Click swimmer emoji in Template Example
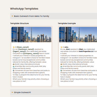The height and width of the screenshot is (97, 97). click(61, 66)
